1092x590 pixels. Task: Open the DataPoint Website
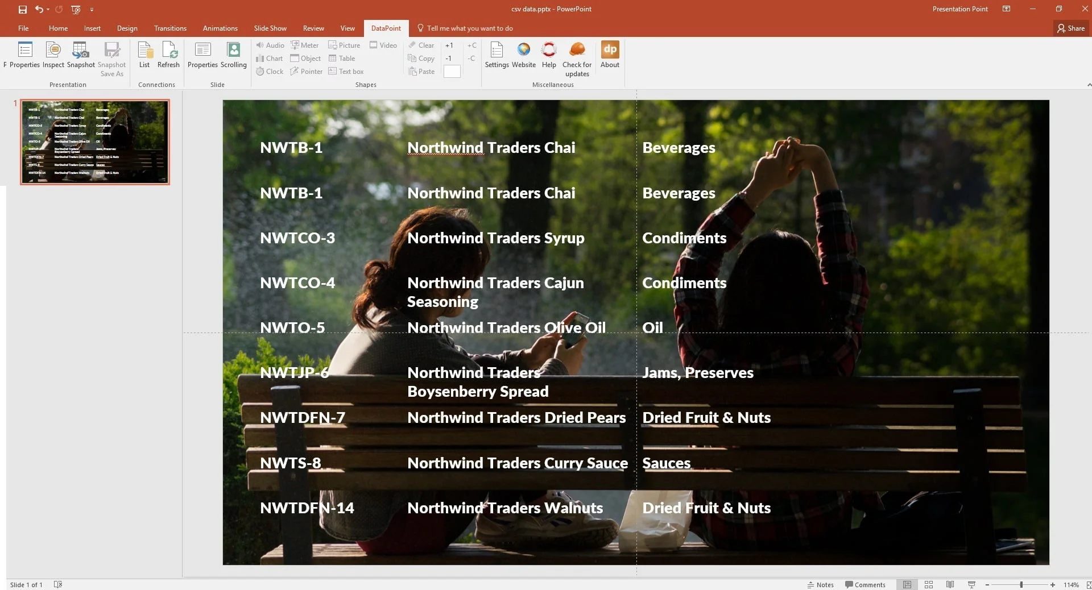[523, 56]
